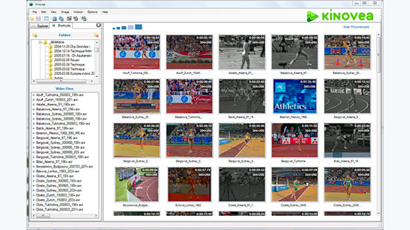This screenshot has height=230, width=410.
Task: Enable the largest thumbnail size square
Action: tap(138, 27)
